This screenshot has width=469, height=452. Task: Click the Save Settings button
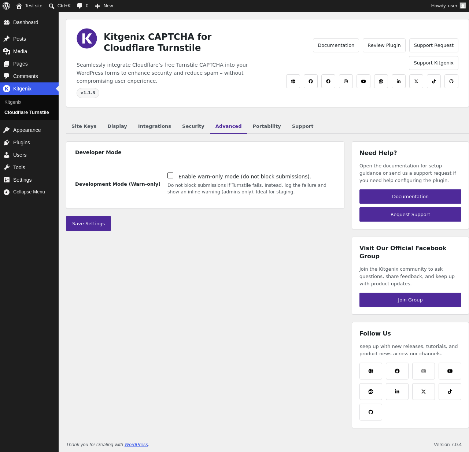[88, 223]
